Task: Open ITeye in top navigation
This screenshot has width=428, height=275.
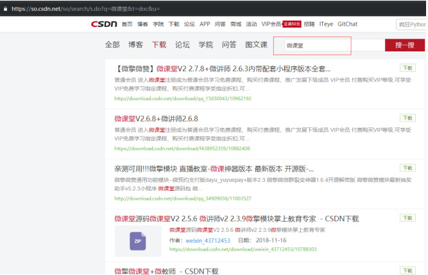Action: point(326,24)
